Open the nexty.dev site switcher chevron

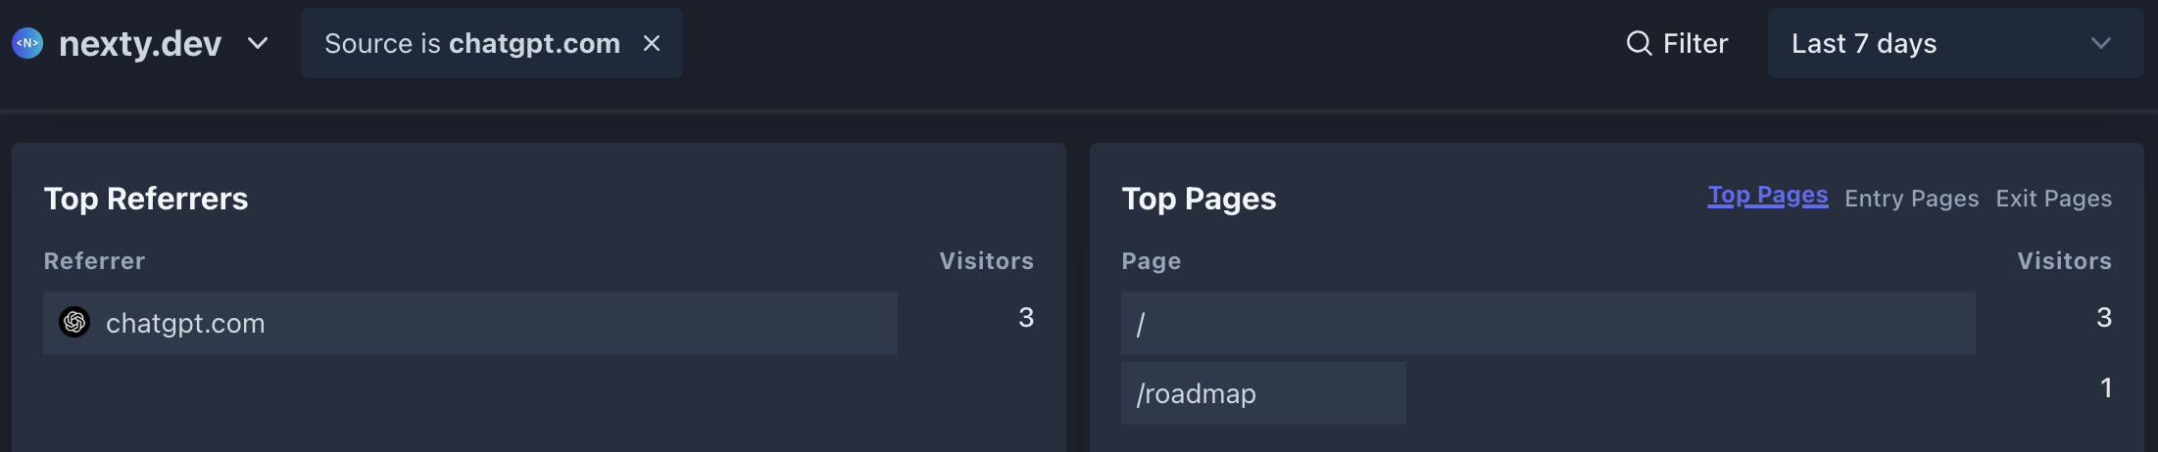click(x=258, y=43)
